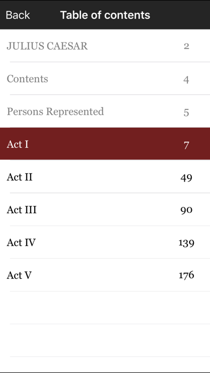Select page number 4 beside Contents

click(x=186, y=79)
